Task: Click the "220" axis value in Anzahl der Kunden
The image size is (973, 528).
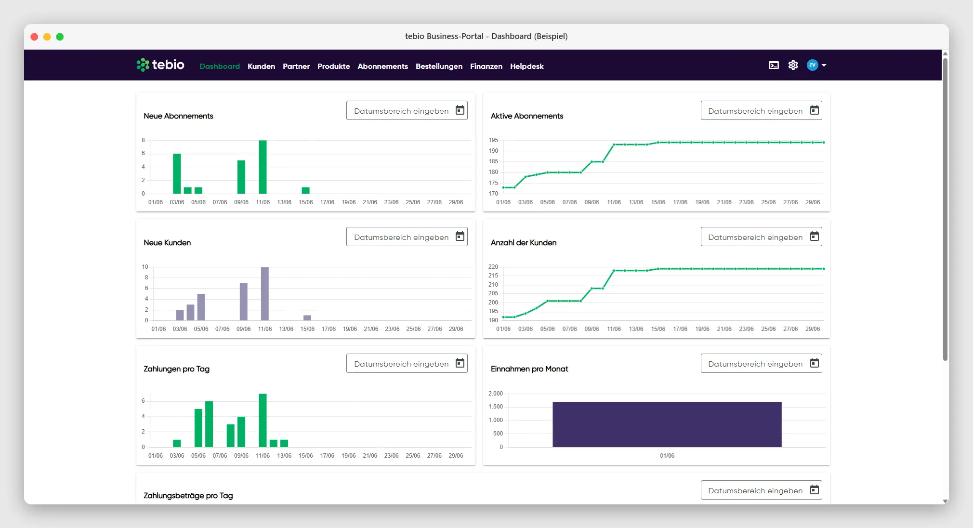Action: [x=493, y=267]
